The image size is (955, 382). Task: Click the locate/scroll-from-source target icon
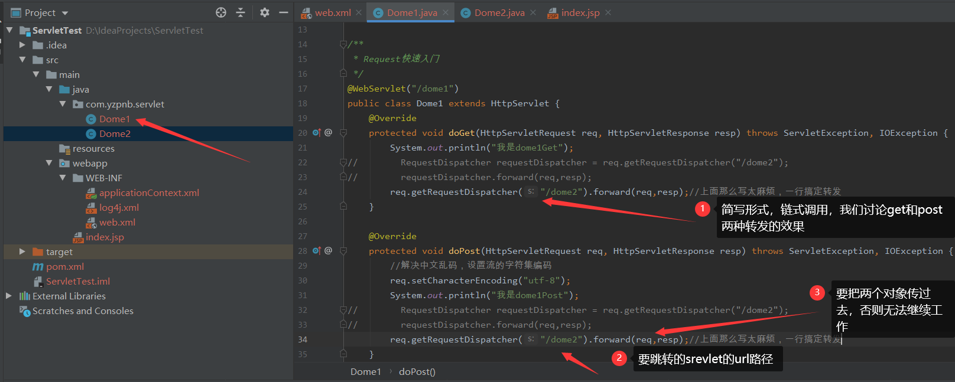click(221, 12)
